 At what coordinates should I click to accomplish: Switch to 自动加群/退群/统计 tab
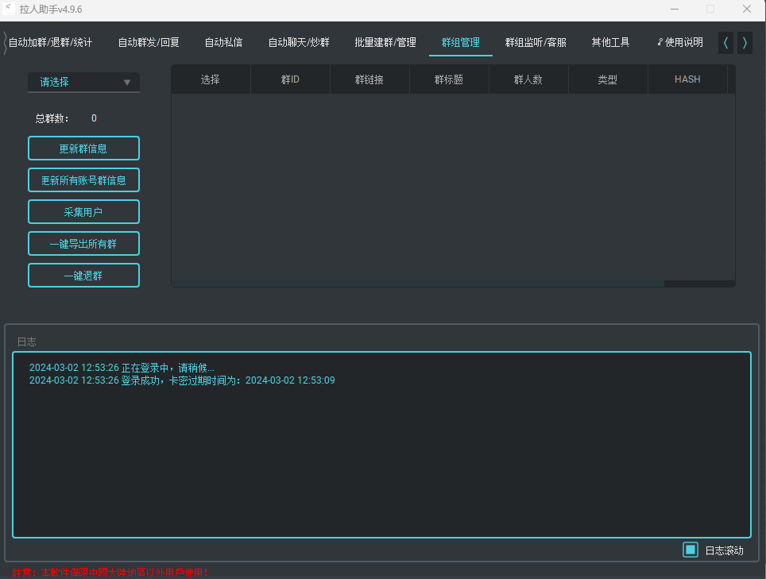pyautogui.click(x=50, y=43)
